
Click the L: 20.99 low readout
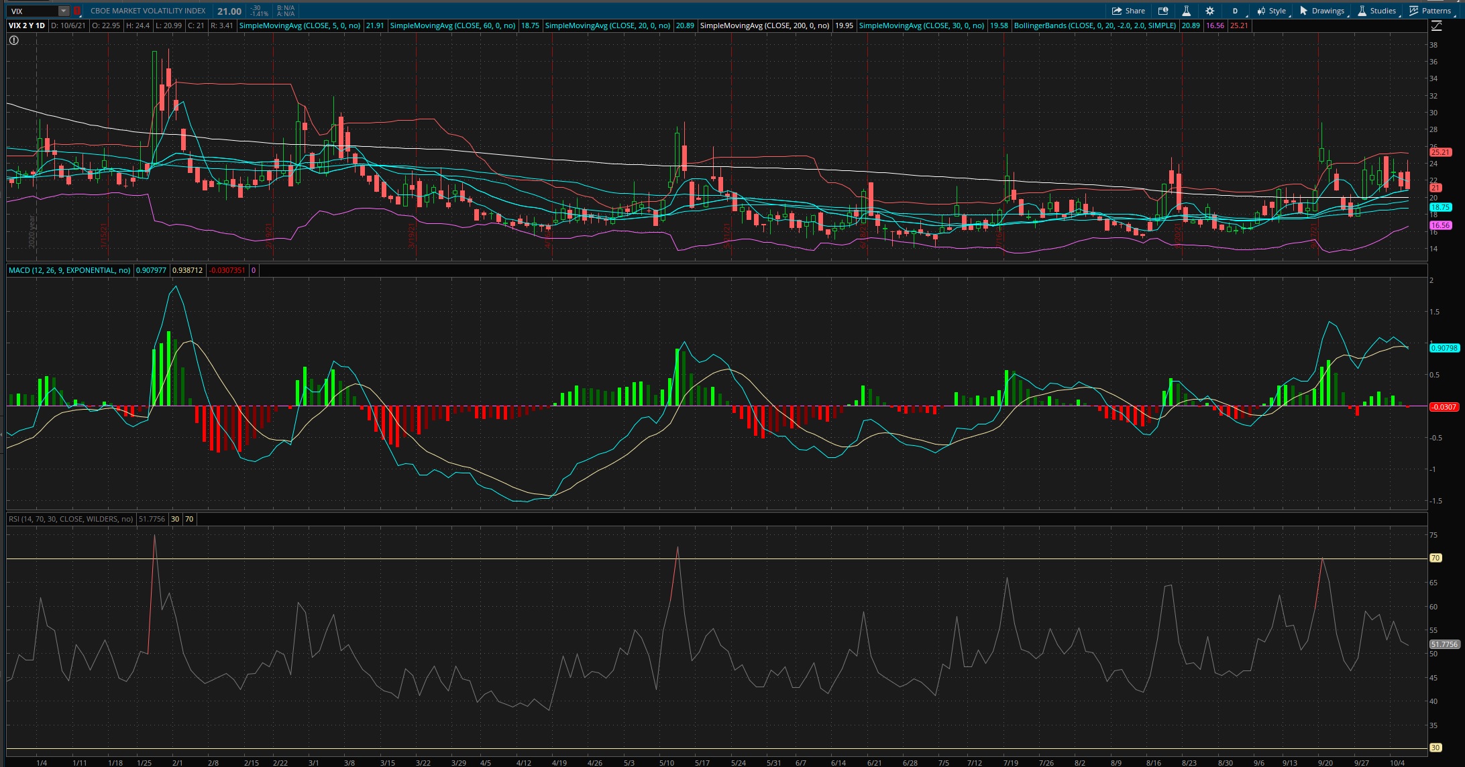(x=168, y=25)
